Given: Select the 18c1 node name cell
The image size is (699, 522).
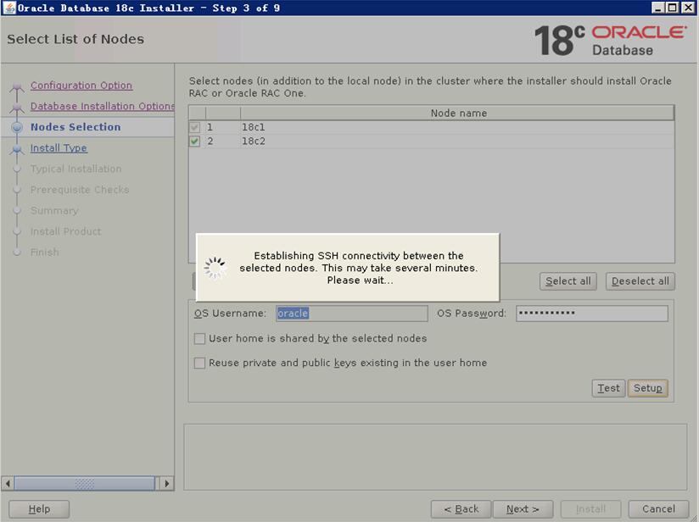Looking at the screenshot, I should pyautogui.click(x=457, y=127).
